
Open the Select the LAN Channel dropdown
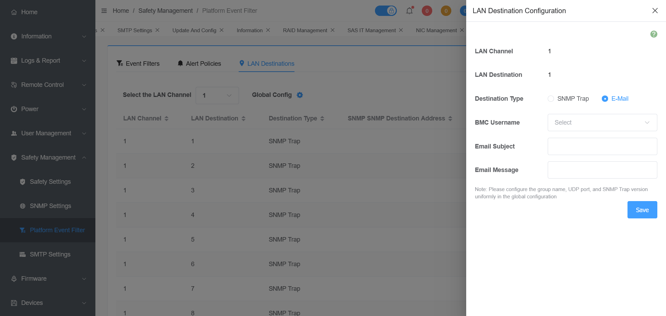[x=217, y=96]
